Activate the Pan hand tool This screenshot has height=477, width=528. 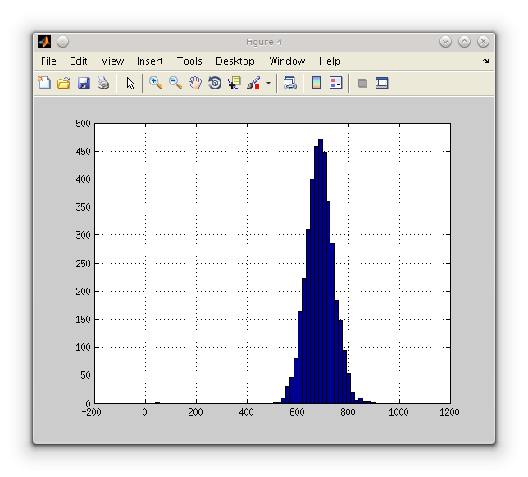pos(195,83)
